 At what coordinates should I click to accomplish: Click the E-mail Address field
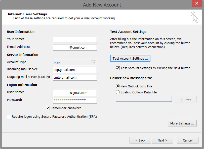75,48
